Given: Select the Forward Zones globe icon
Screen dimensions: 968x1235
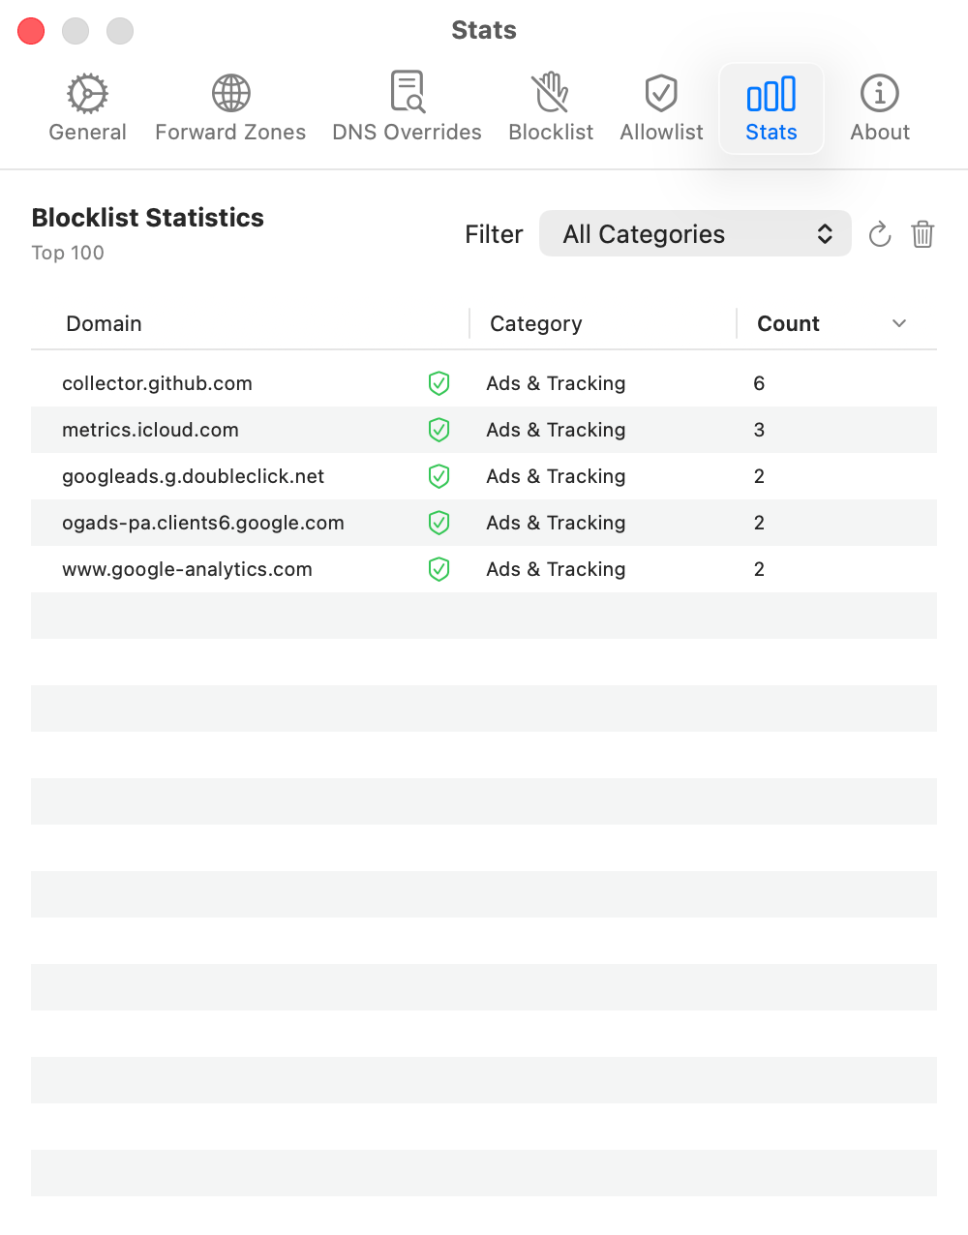Looking at the screenshot, I should 230,93.
